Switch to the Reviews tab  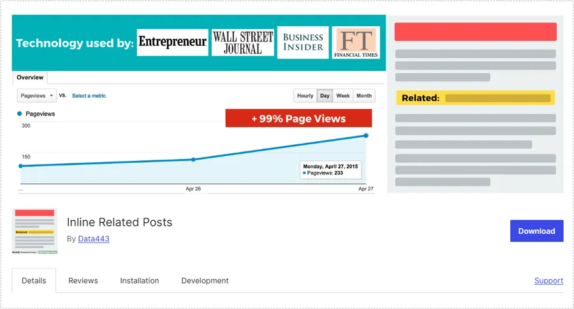point(83,281)
